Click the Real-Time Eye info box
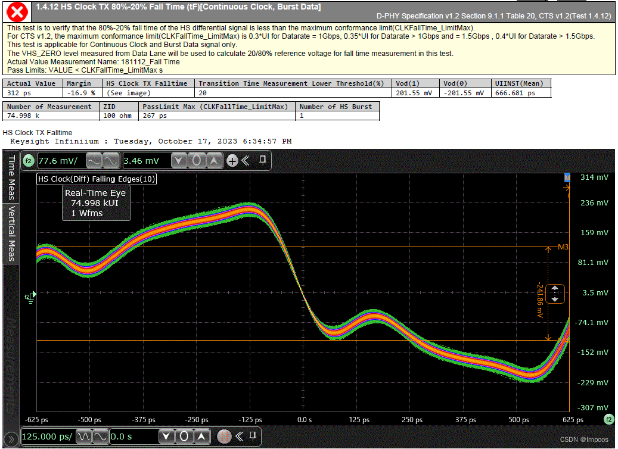The image size is (618, 449). pos(96,203)
